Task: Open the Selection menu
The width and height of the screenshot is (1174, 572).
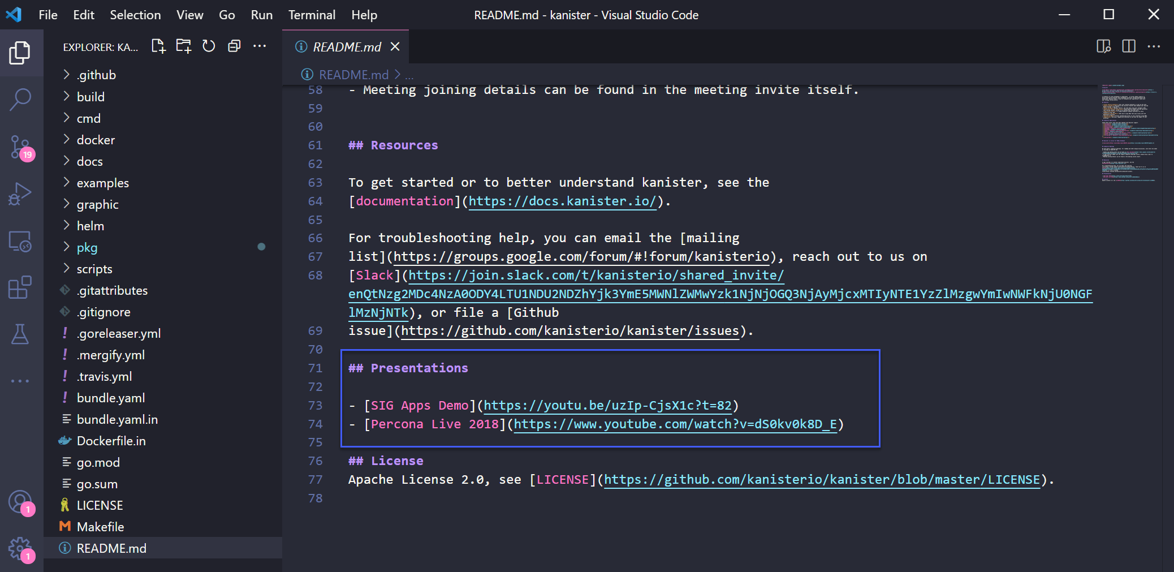Action: [135, 15]
